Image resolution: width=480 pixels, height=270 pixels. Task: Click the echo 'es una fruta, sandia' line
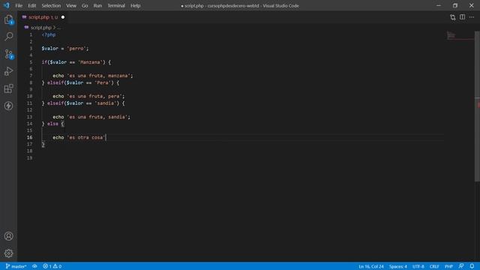91,117
